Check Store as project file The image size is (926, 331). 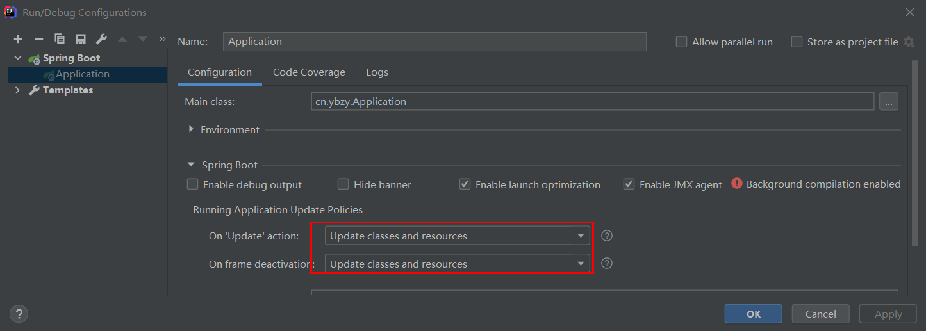click(797, 42)
